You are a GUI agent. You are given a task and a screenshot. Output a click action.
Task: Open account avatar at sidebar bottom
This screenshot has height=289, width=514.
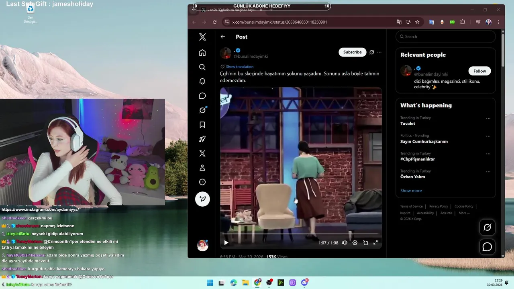[202, 245]
